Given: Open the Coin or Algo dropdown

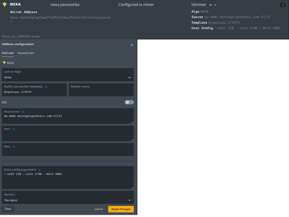Looking at the screenshot, I should pyautogui.click(x=68, y=74).
